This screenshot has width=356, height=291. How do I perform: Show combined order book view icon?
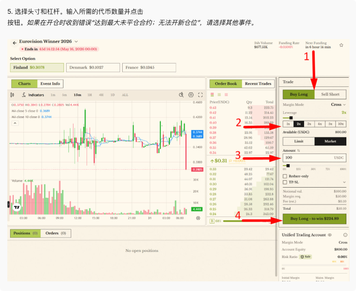(x=212, y=95)
